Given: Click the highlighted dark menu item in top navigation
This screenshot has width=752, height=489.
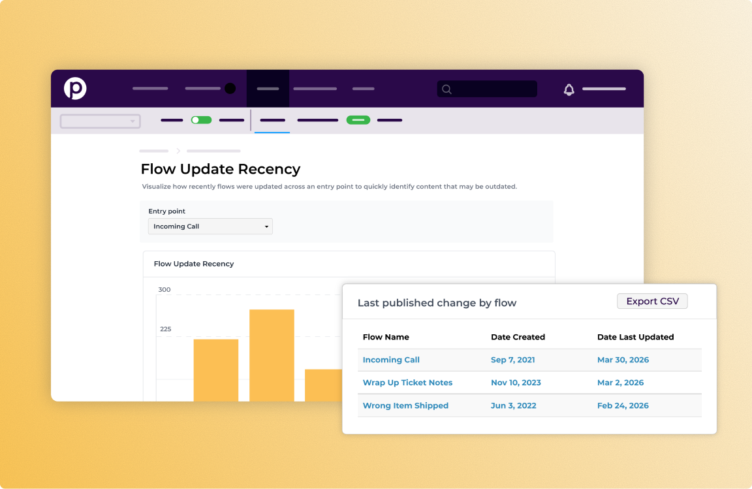Looking at the screenshot, I should (268, 89).
